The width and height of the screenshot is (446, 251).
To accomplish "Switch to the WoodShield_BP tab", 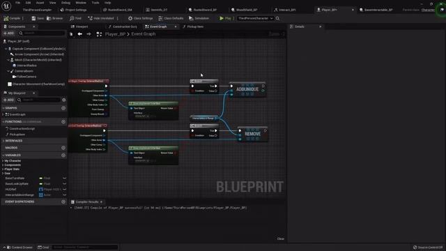I will [x=245, y=10].
